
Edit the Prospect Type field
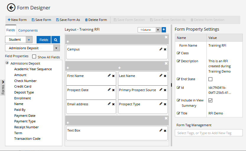(161, 104)
